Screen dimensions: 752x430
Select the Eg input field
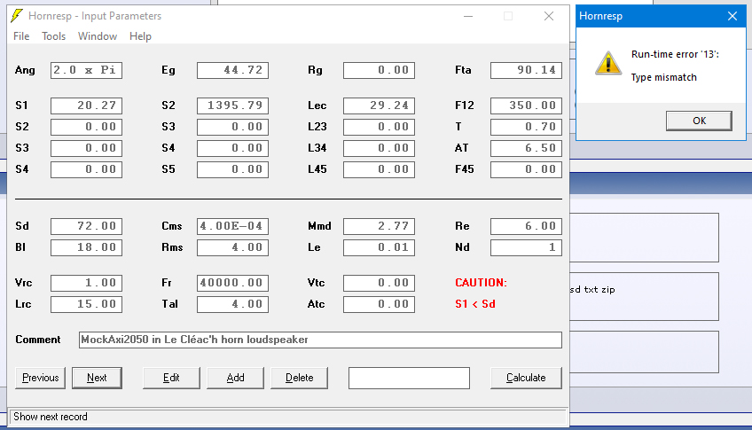click(x=232, y=70)
